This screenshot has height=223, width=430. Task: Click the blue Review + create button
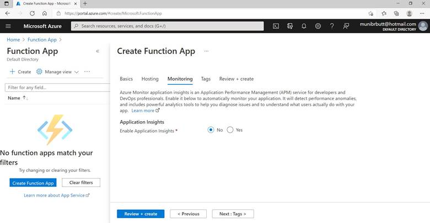click(x=141, y=214)
